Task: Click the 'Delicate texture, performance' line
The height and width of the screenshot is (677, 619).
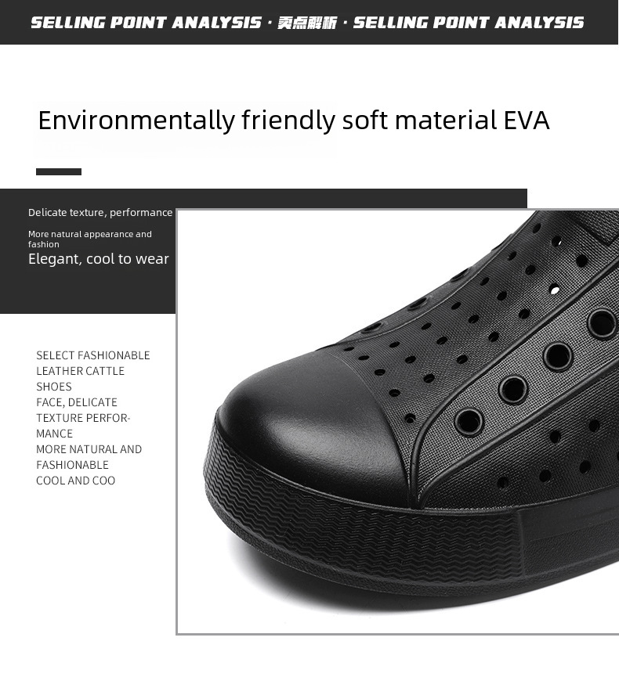Action: point(100,212)
